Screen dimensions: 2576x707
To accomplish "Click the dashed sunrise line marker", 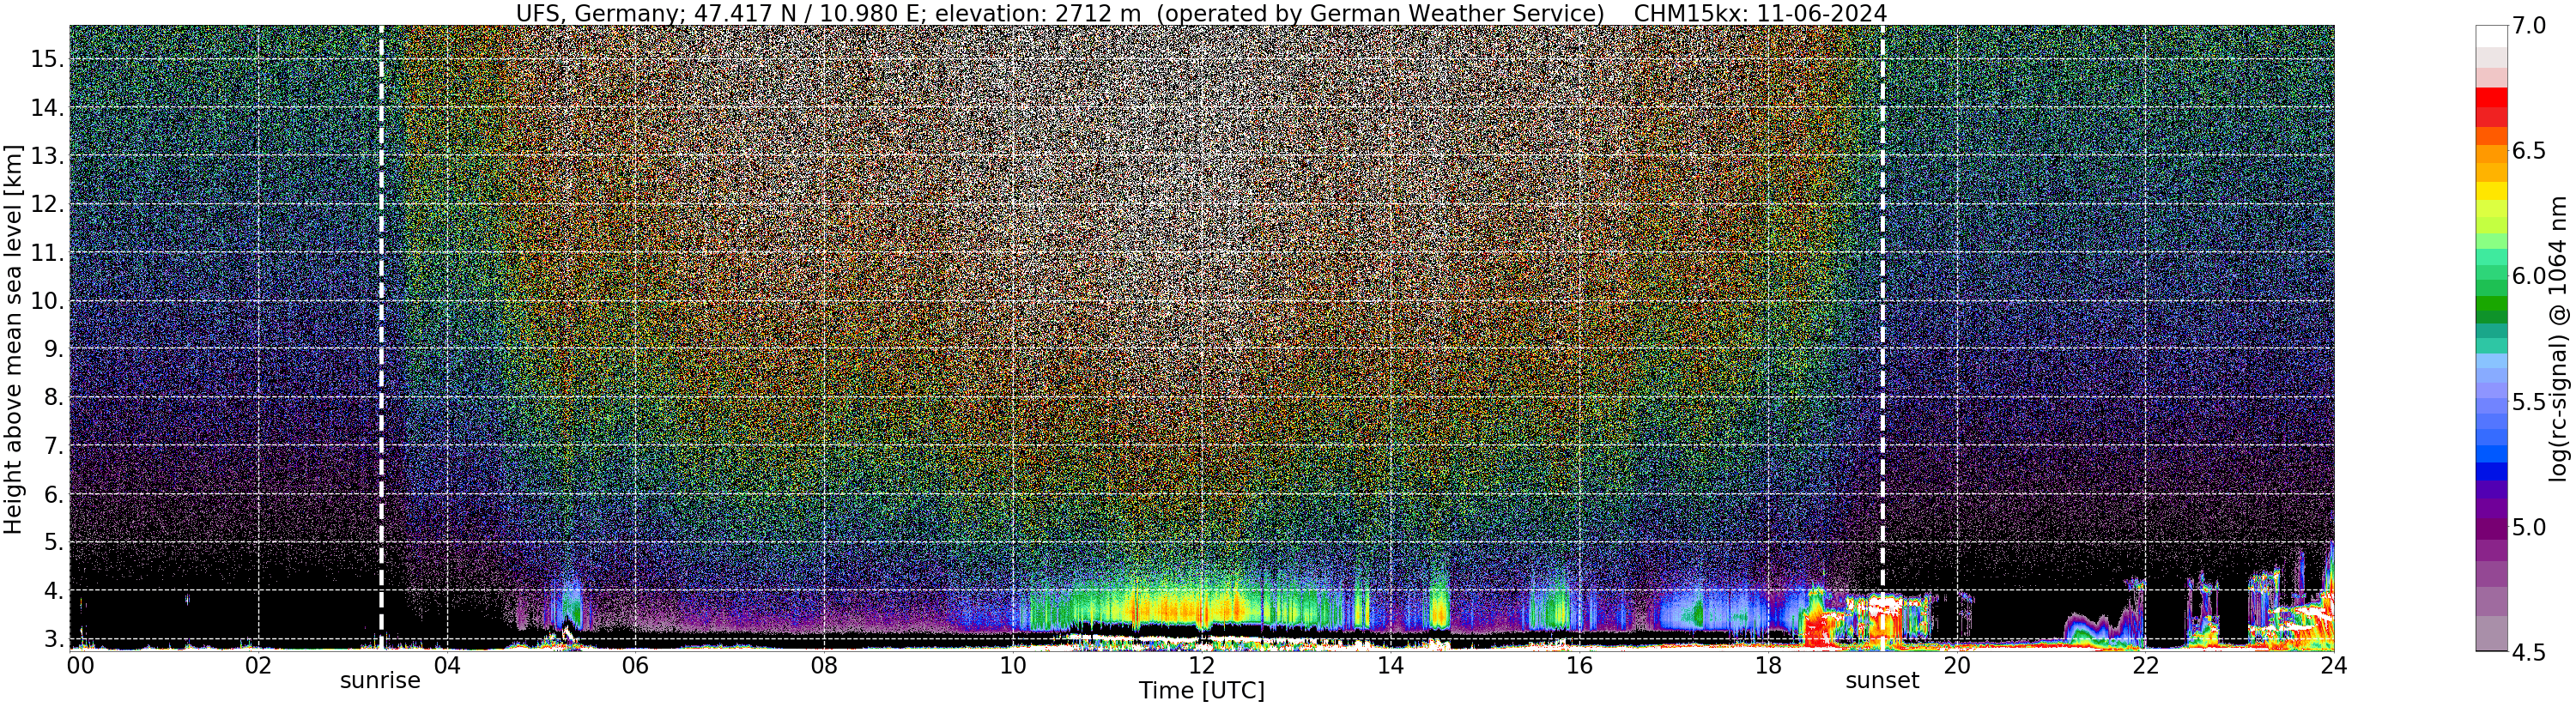I will pos(381,337).
